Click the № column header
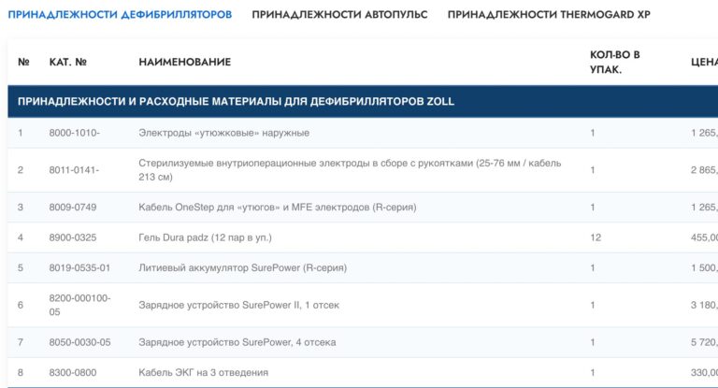718x388 pixels. [x=23, y=62]
